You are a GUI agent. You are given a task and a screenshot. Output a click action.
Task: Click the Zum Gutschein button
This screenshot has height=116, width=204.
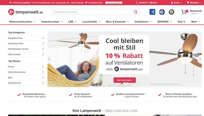tap(125, 80)
